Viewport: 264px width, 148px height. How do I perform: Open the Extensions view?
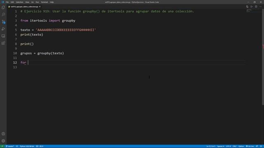coord(3,43)
